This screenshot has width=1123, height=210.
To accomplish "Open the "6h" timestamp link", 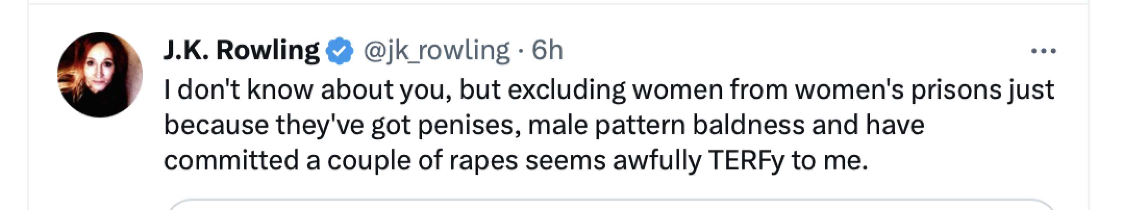I will 547,51.
